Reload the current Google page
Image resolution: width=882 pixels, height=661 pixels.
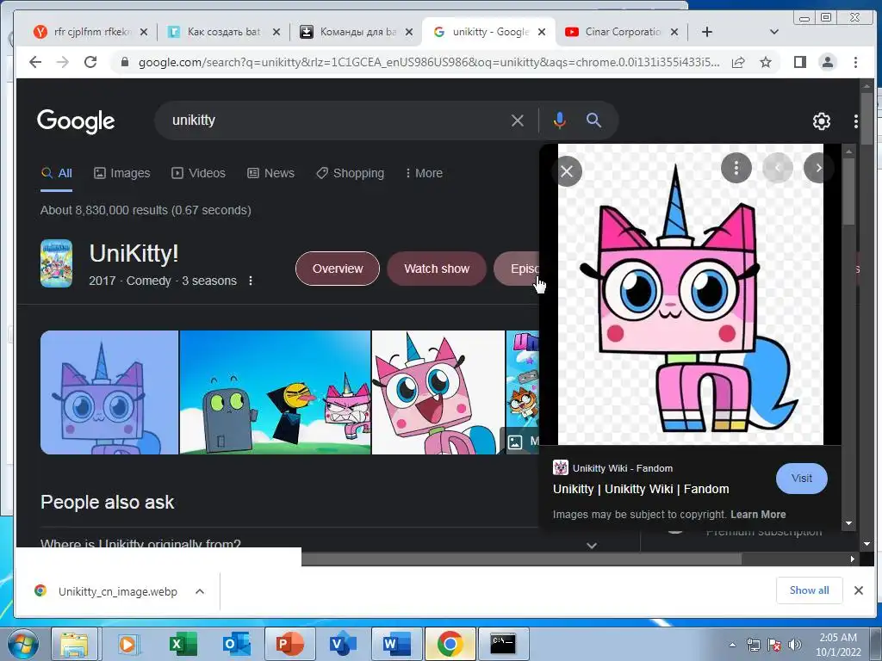[90, 62]
